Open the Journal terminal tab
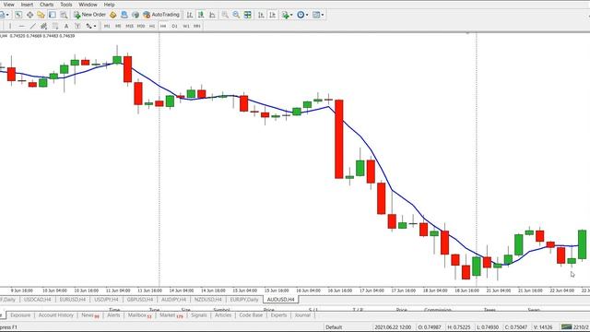Screen dimensions: 590x332 (x=302, y=315)
